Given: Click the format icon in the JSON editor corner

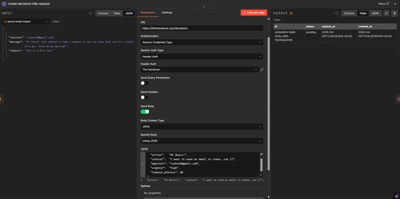Looking at the screenshot, I should click(x=260, y=174).
